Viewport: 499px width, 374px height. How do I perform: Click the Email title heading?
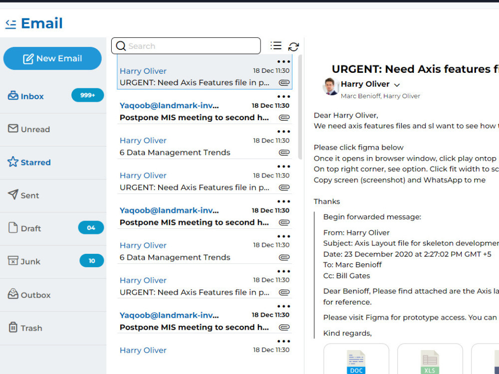point(42,23)
